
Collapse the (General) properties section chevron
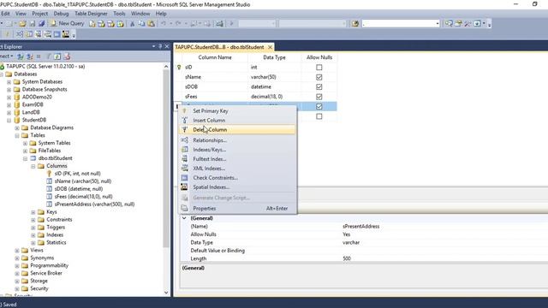(184, 218)
